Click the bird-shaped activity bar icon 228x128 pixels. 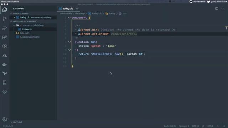point(5,74)
